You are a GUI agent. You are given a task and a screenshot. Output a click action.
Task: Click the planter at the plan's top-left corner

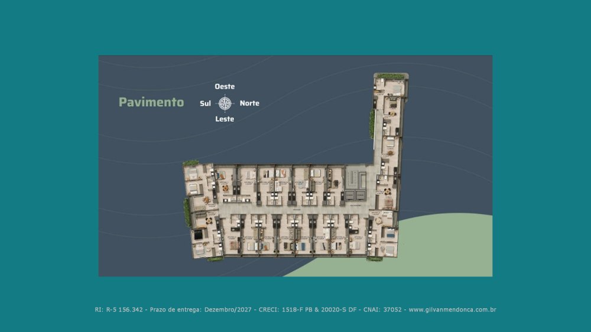(x=191, y=163)
